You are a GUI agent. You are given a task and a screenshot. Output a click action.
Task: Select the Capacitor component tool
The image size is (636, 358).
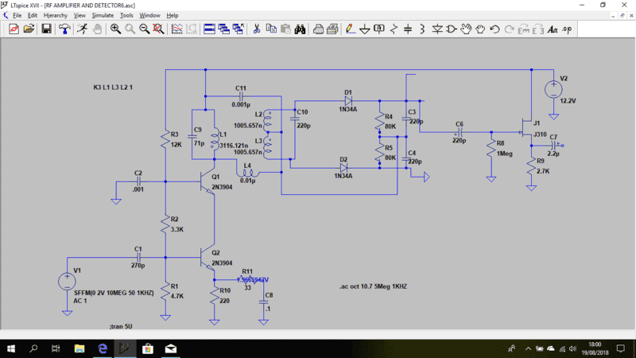click(408, 29)
